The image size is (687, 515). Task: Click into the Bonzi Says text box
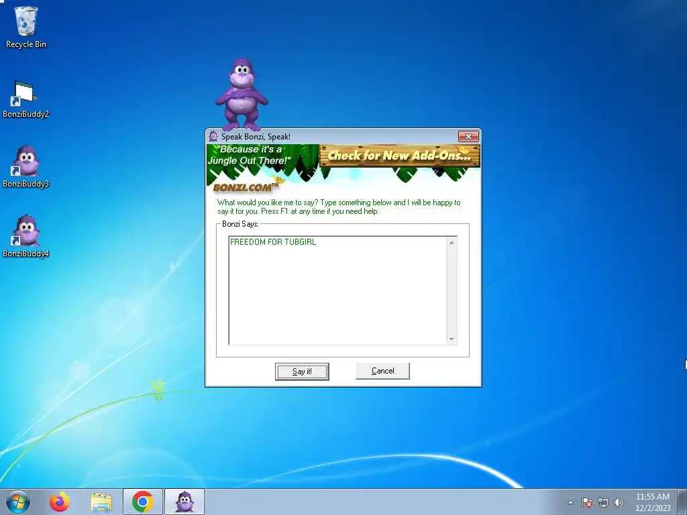338,291
